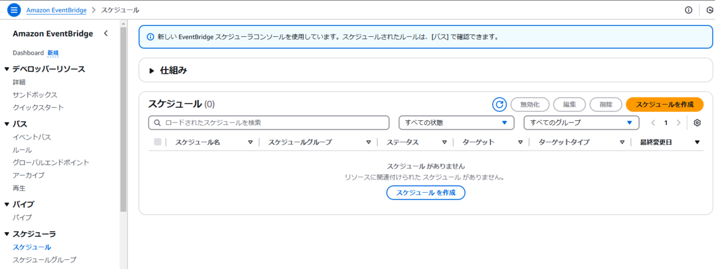Image resolution: width=715 pixels, height=269 pixels.
Task: Expand the 仕組み section
Action: click(x=152, y=70)
